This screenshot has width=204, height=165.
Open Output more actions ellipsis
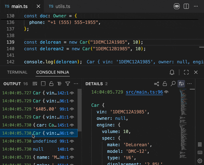coord(76,84)
